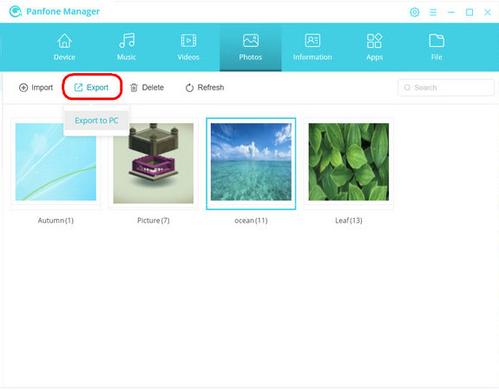Select the Leaf album thumbnail
499x390 pixels.
[349, 162]
